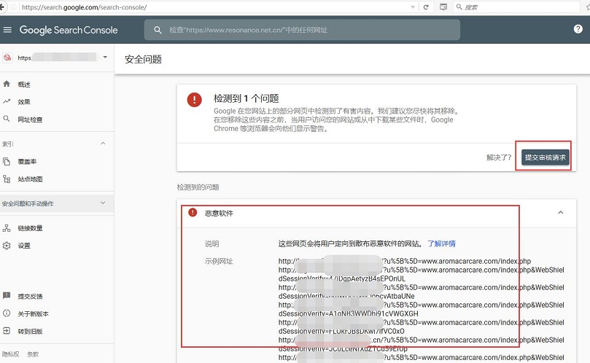Open the 了解详情 learn more link
Image resolution: width=590 pixels, height=363 pixels.
[441, 243]
